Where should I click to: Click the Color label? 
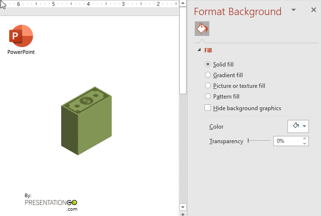(216, 127)
